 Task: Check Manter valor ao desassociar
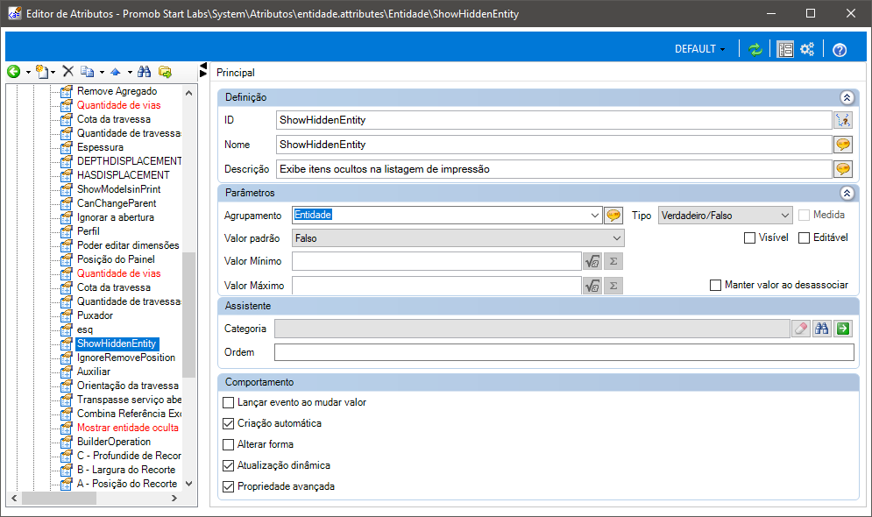(716, 285)
